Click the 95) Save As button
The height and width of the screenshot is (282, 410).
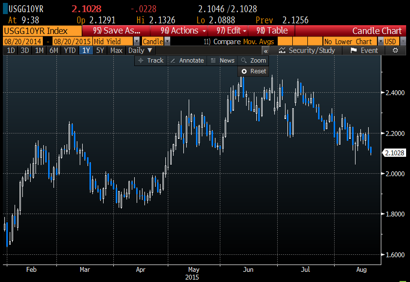coord(117,31)
